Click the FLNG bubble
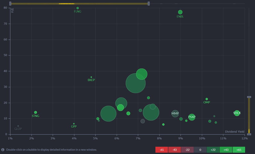Image resolution: width=255 pixels, height=154 pixels. (x=78, y=8)
